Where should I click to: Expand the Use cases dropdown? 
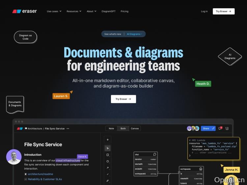pos(54,11)
